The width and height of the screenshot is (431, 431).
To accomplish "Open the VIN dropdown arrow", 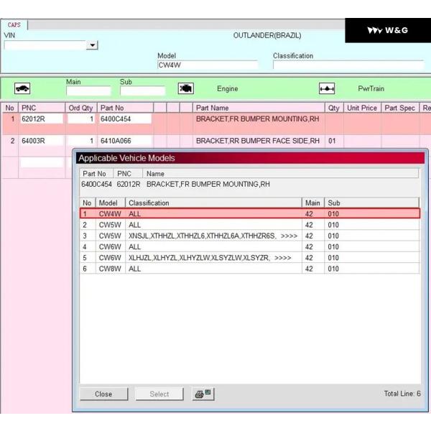I will coord(92,45).
